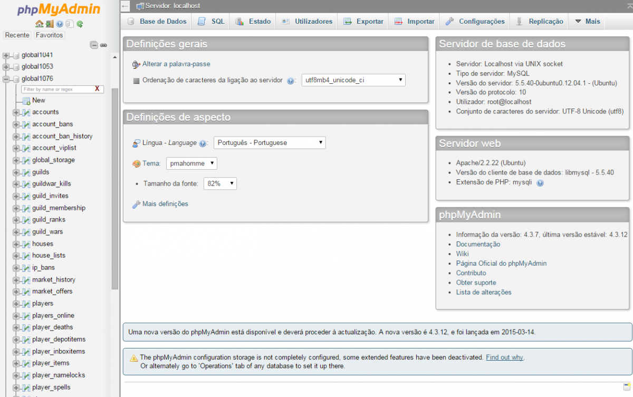Viewport: 633px width, 397px height.
Task: Open the Replicação tab
Action: [540, 22]
